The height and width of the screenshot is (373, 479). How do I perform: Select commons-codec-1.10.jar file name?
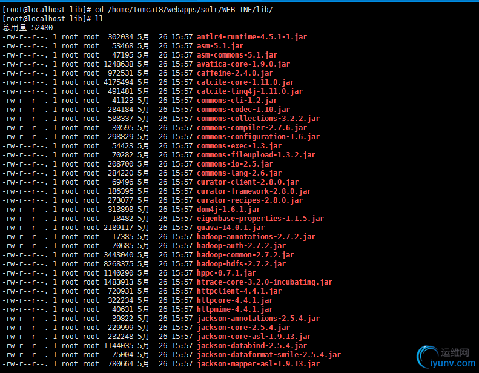point(243,110)
